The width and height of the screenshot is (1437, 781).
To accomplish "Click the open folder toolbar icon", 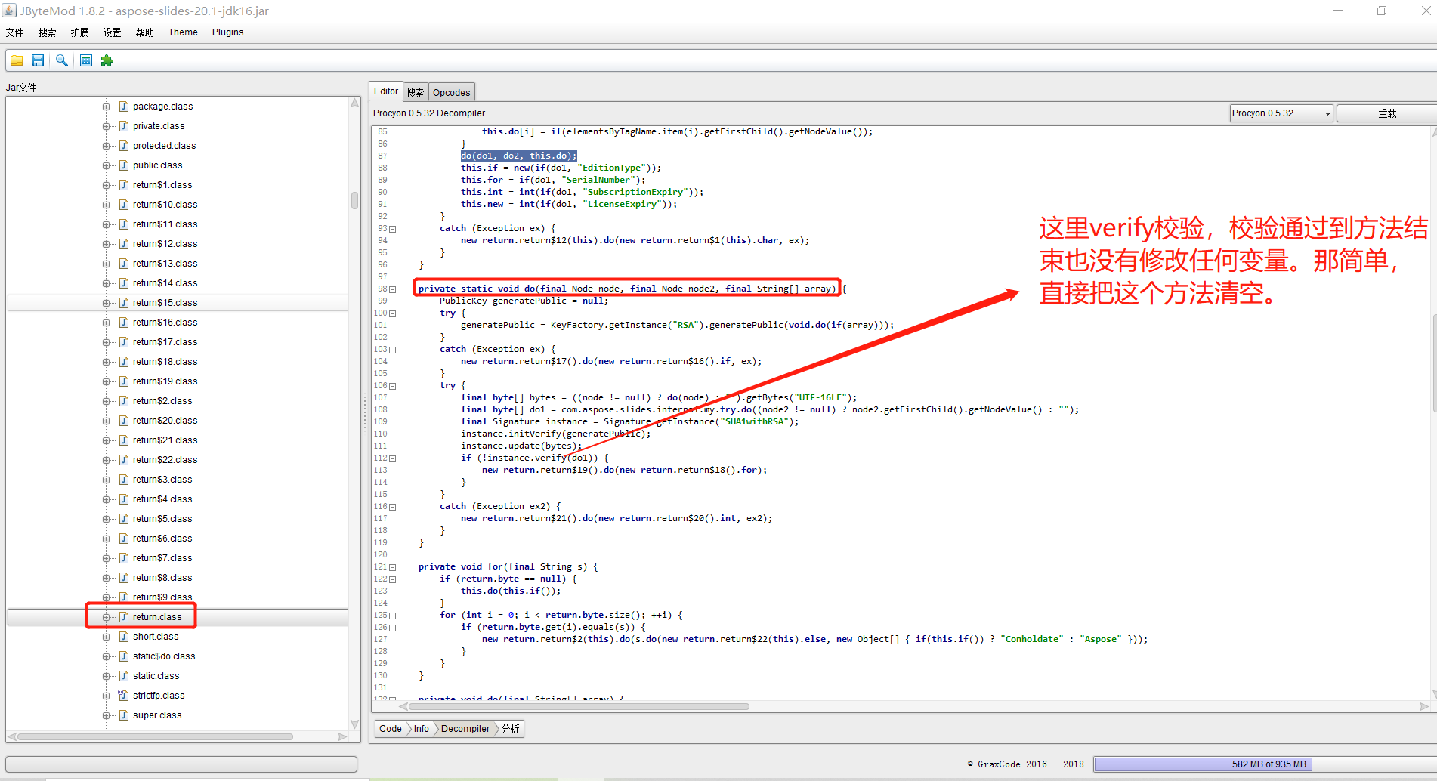I will 17,60.
